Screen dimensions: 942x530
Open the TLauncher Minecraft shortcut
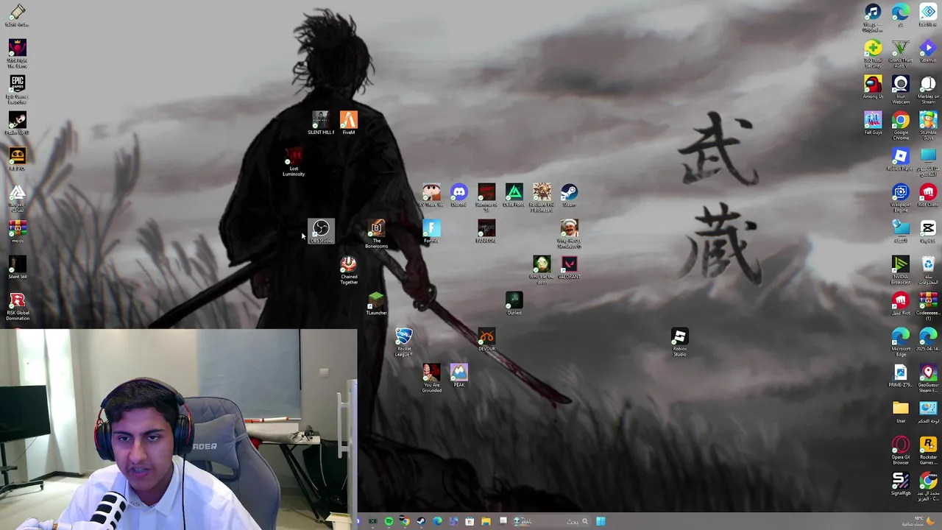tap(376, 303)
